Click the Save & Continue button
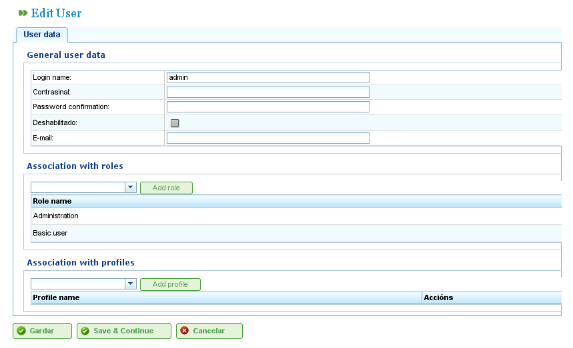Screen dimensions: 573x348 point(124,331)
